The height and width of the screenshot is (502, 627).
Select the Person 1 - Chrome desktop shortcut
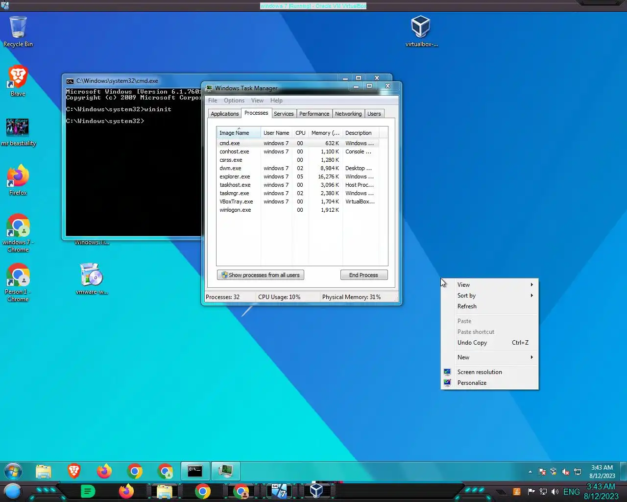[18, 282]
